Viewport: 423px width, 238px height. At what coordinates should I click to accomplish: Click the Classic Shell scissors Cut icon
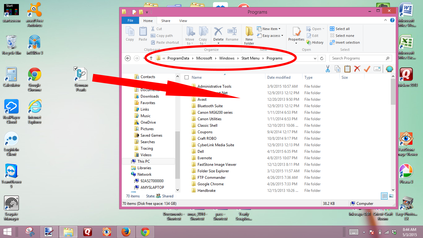328,69
